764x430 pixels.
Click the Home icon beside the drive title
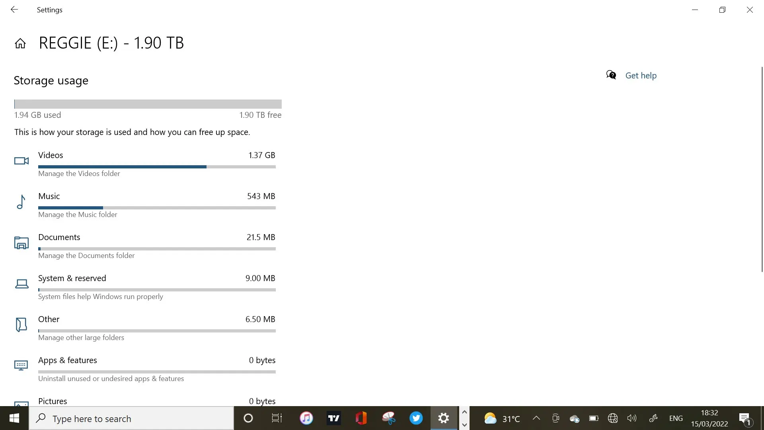(x=20, y=43)
